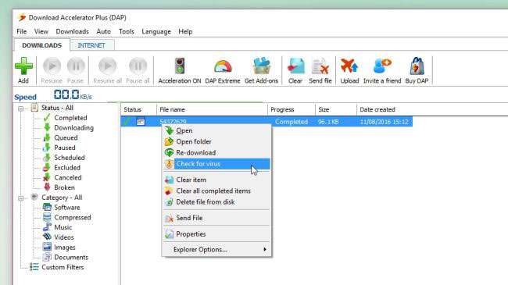This screenshot has height=285, width=508.
Task: Open Custom Filters in the sidebar
Action: point(63,267)
